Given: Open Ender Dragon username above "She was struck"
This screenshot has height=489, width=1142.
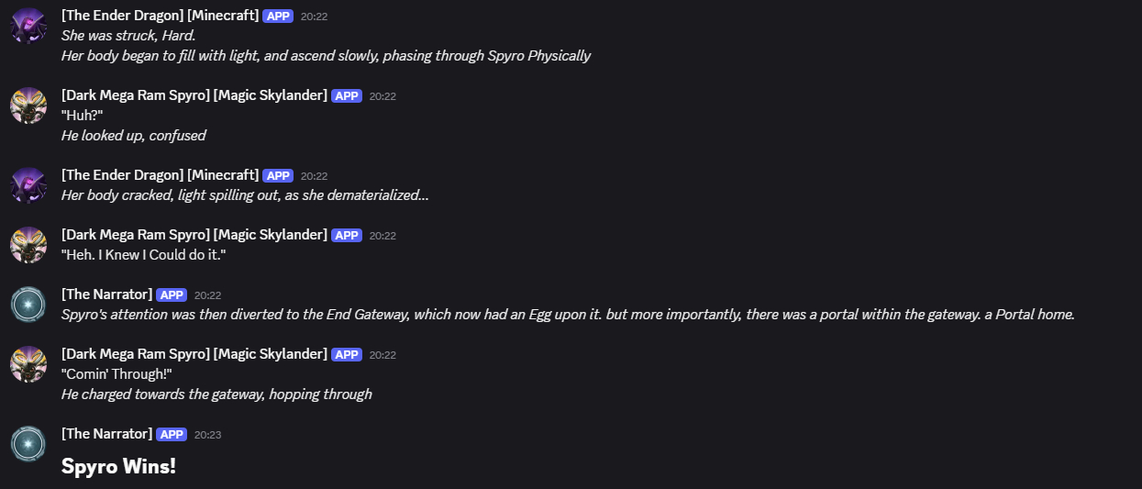Looking at the screenshot, I should pyautogui.click(x=160, y=16).
